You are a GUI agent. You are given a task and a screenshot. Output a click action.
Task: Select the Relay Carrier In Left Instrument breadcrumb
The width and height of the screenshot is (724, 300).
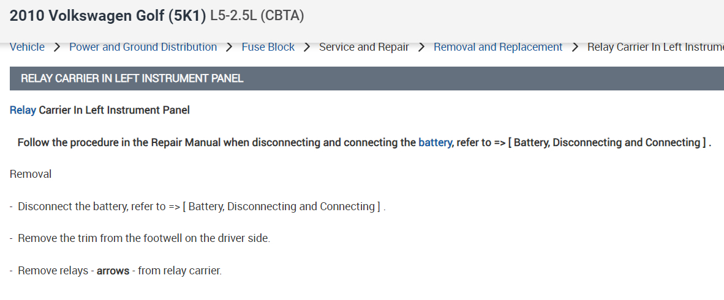pyautogui.click(x=655, y=47)
